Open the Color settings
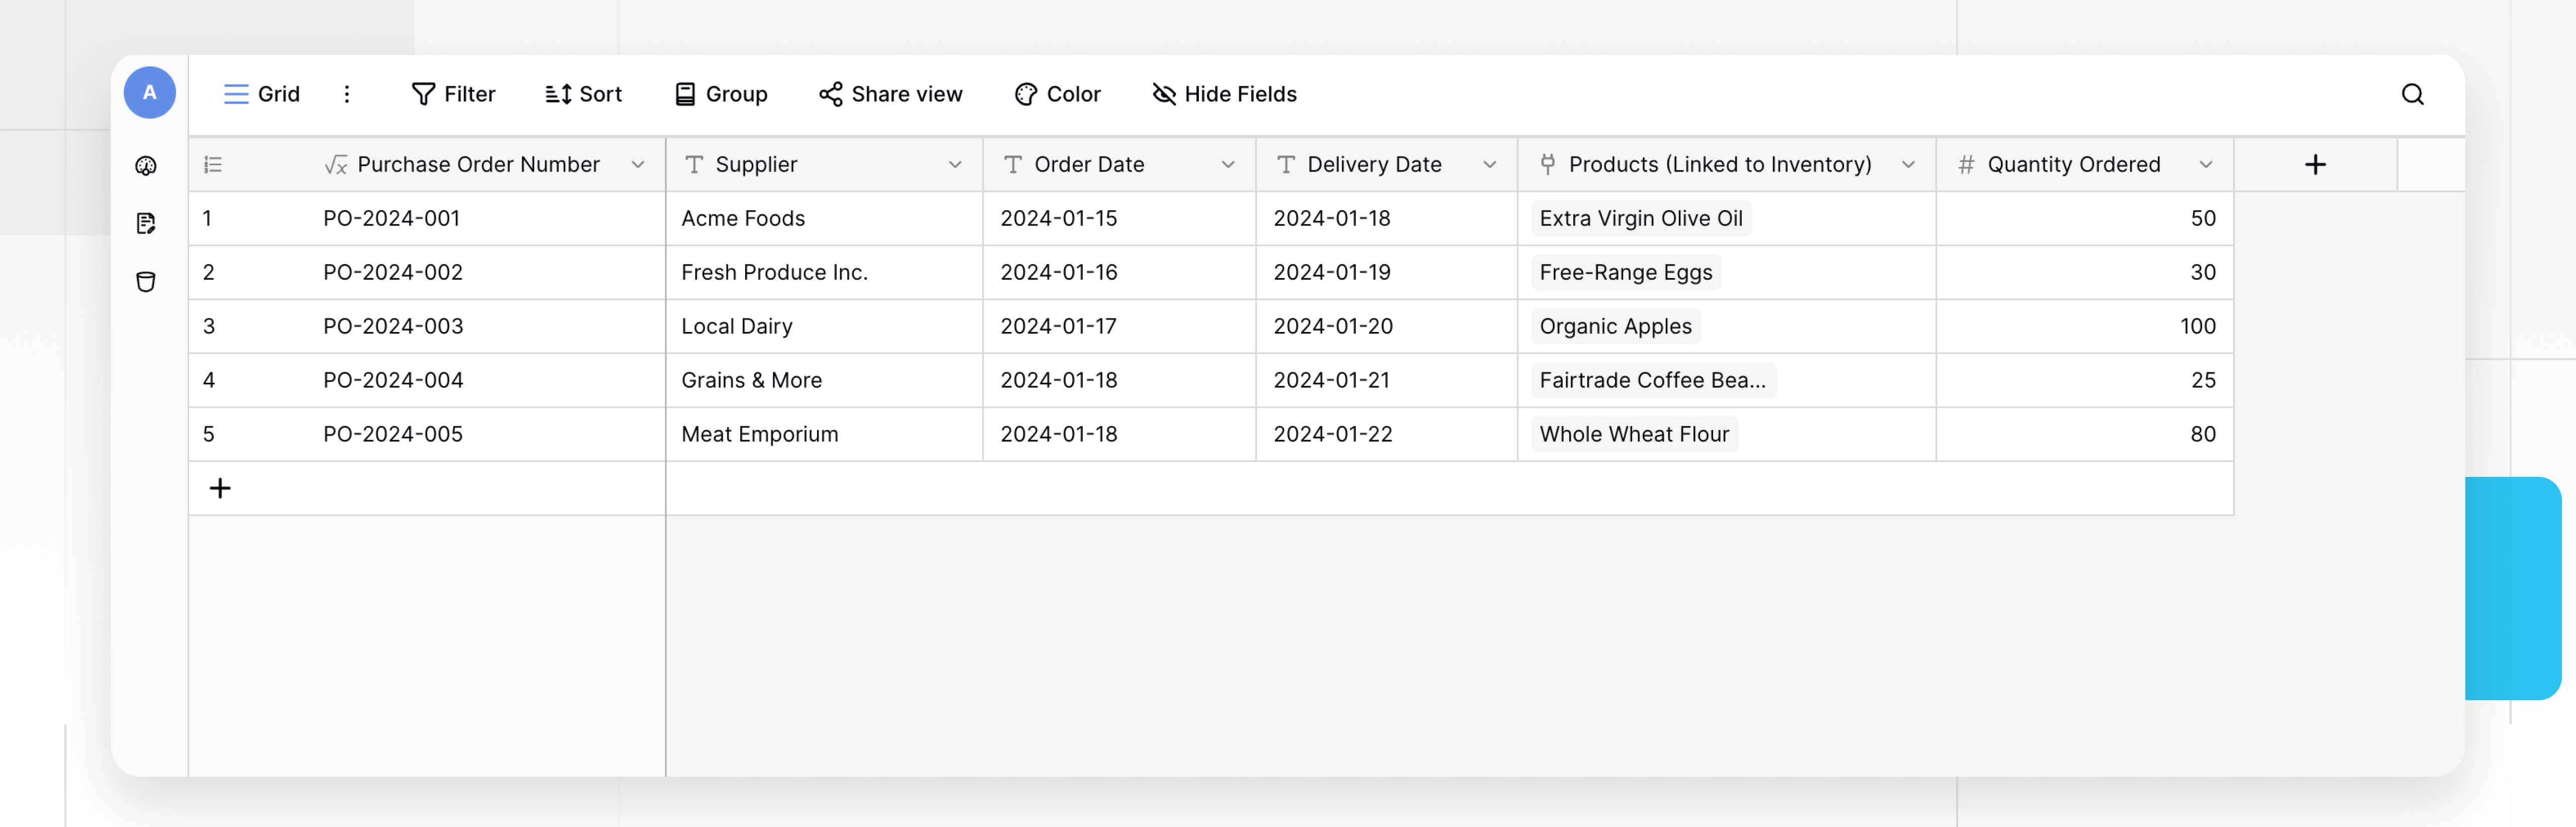The image size is (2576, 827). pos(1057,94)
